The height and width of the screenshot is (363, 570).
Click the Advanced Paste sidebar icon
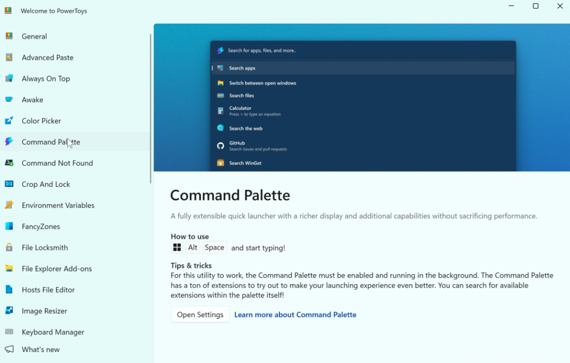point(9,57)
